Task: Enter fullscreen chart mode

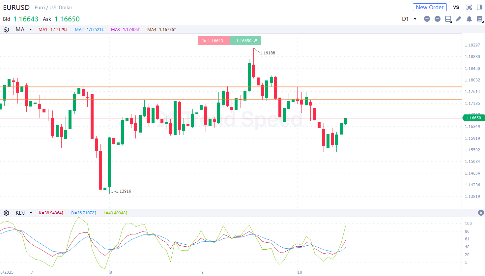Action: pos(469,7)
